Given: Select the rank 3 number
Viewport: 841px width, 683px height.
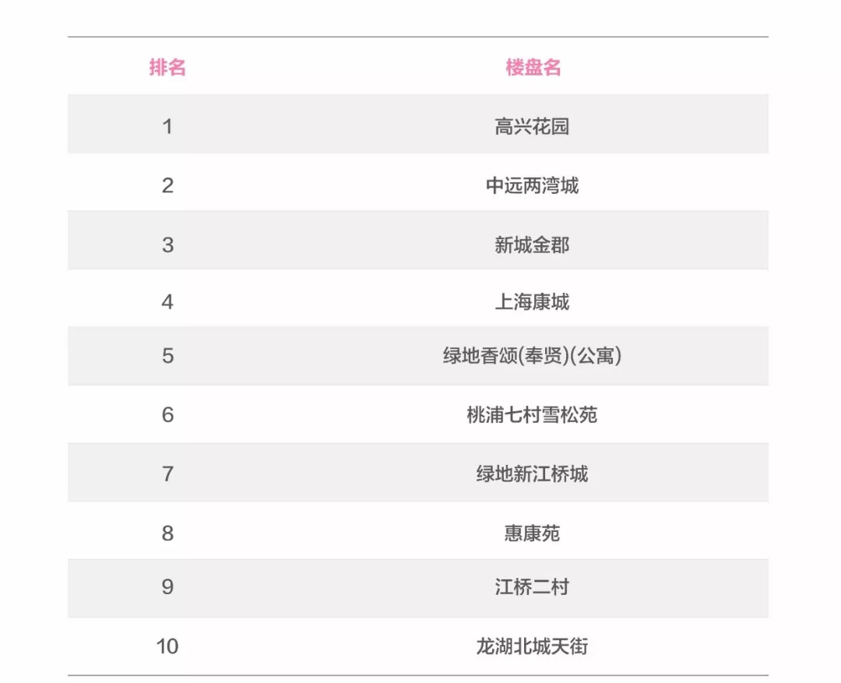Looking at the screenshot, I should pos(167,245).
